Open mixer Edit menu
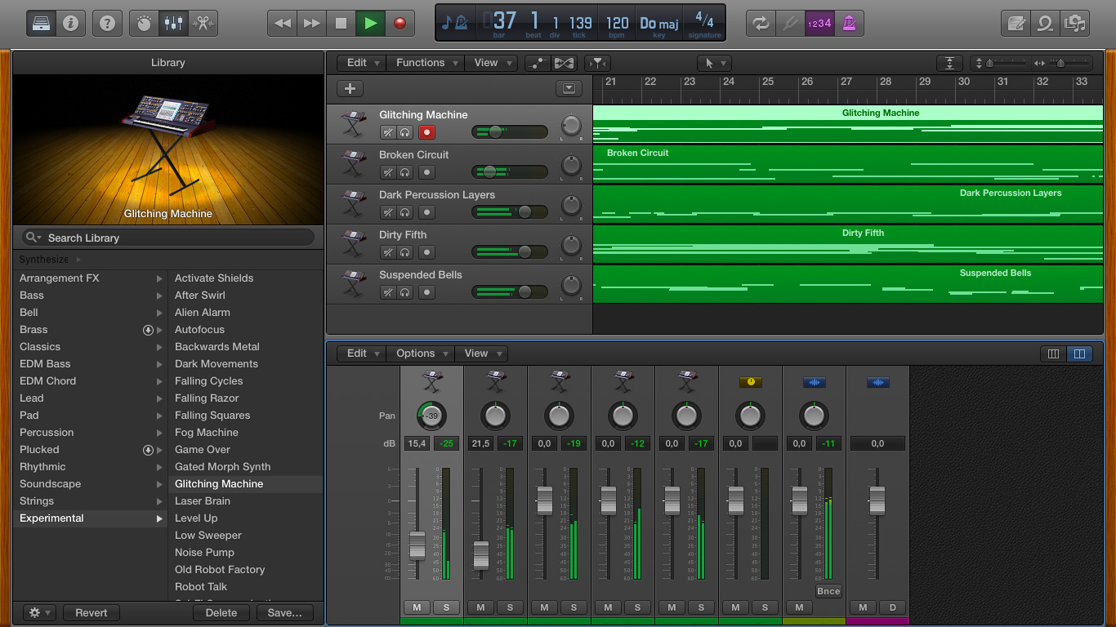 click(363, 354)
